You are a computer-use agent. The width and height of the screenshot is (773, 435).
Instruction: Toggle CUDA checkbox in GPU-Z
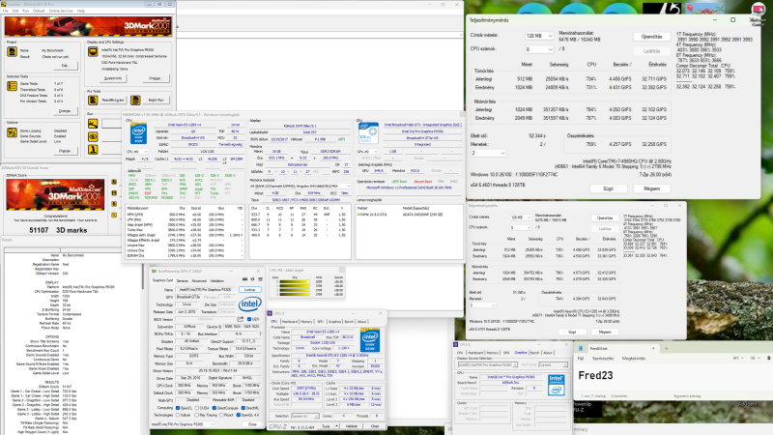point(197,408)
